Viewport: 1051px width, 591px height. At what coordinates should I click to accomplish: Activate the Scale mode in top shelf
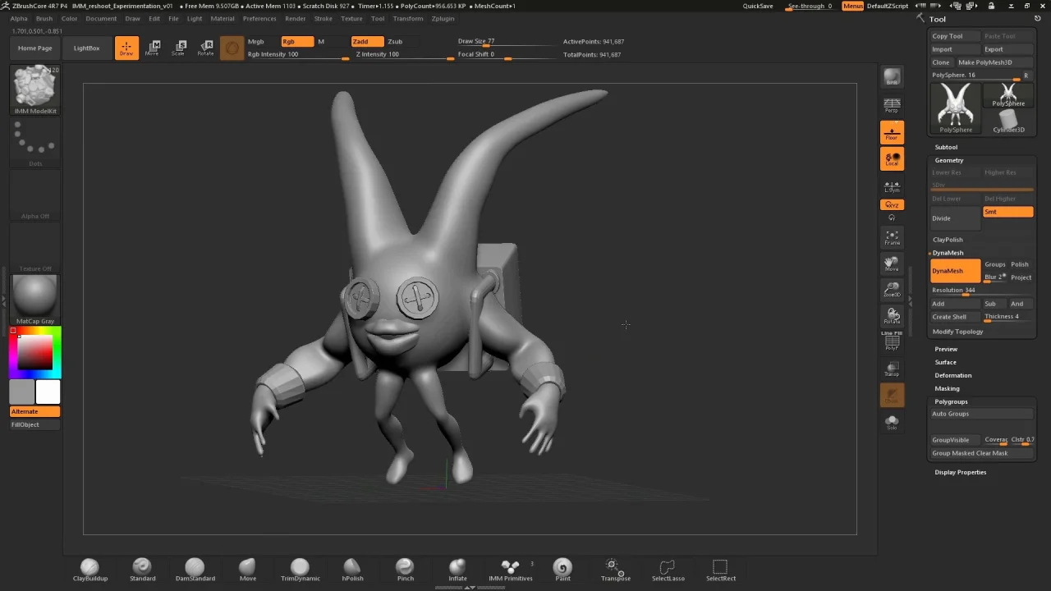coord(179,48)
